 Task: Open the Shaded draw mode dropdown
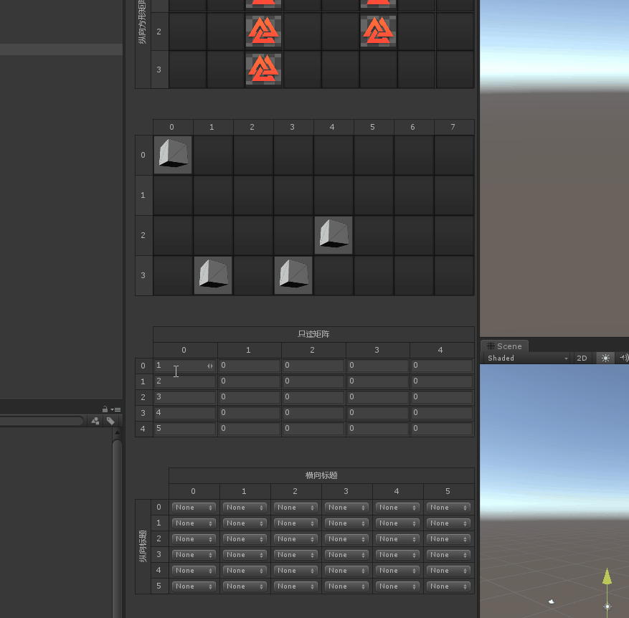[x=527, y=358]
